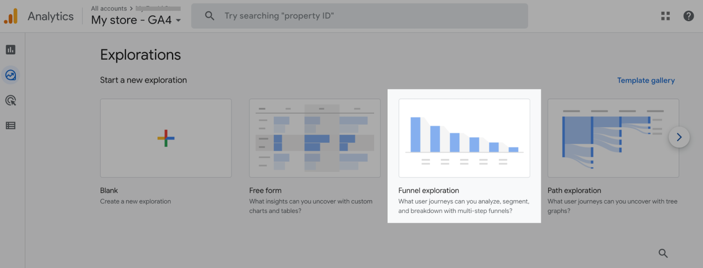
Task: Open the Template gallery
Action: tap(646, 80)
